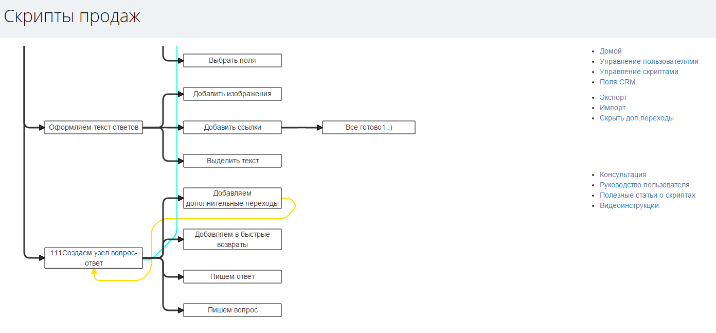
Task: Open 'Управление скриптами' link
Action: point(639,72)
